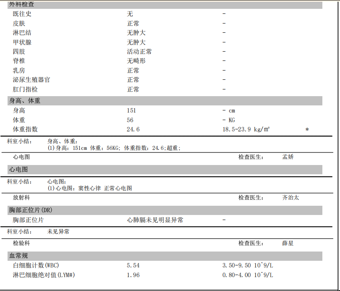Select the 无畸形 result for 脊椎
Image resolution: width=340 pixels, height=291 pixels.
pyautogui.click(x=136, y=61)
